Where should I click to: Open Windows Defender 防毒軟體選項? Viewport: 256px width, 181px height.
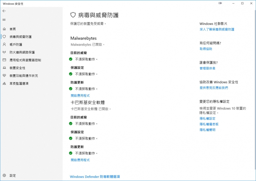pos(95,177)
